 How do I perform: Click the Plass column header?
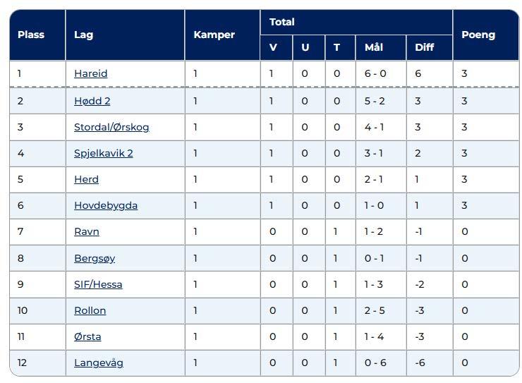click(31, 35)
